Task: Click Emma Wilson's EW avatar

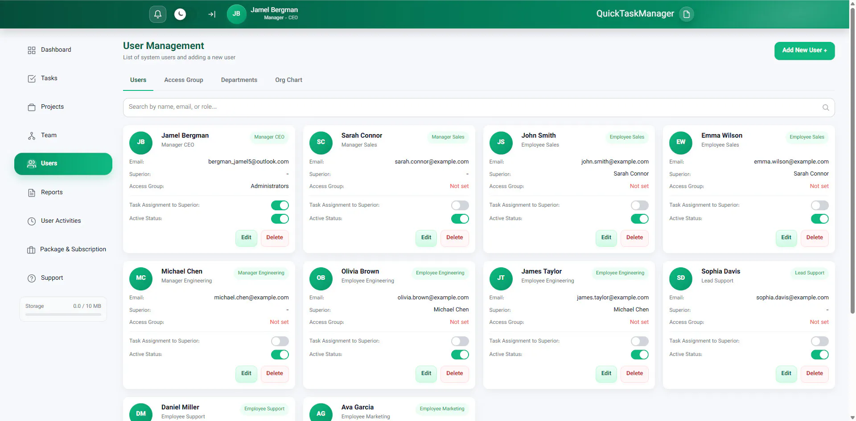Action: [x=681, y=143]
